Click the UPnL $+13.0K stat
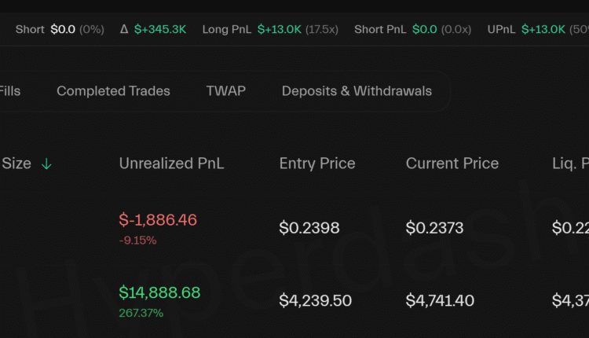This screenshot has height=338, width=589. point(543,29)
